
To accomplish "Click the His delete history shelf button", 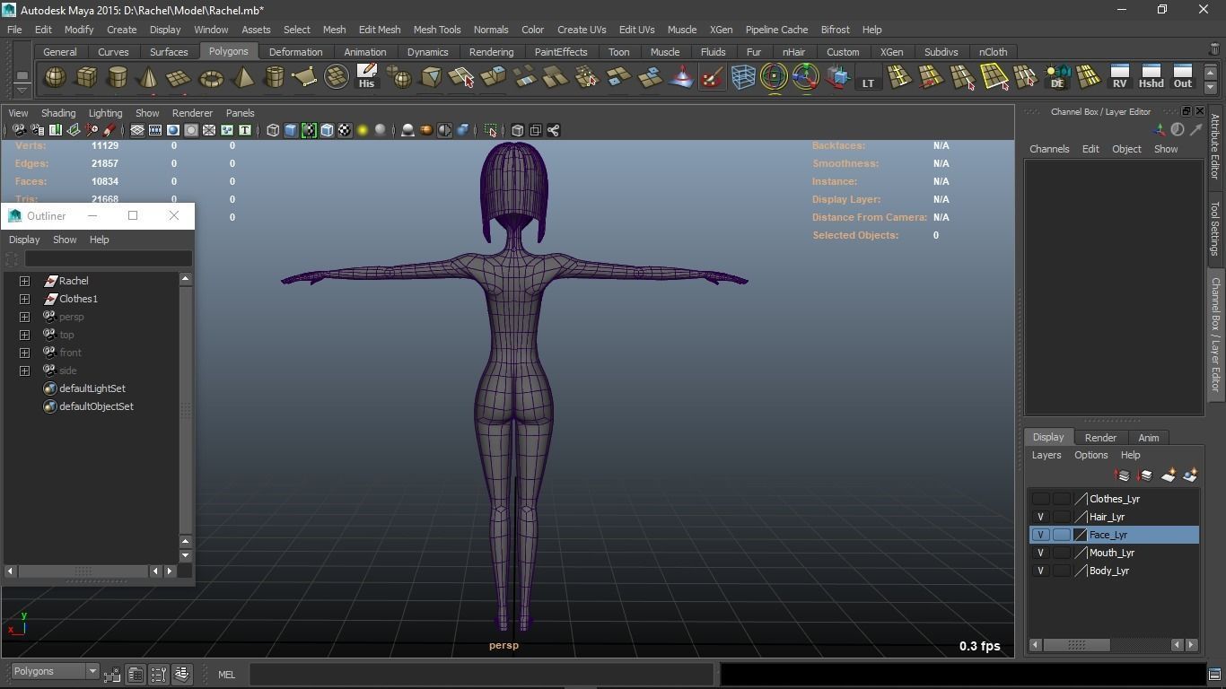I will [x=366, y=77].
